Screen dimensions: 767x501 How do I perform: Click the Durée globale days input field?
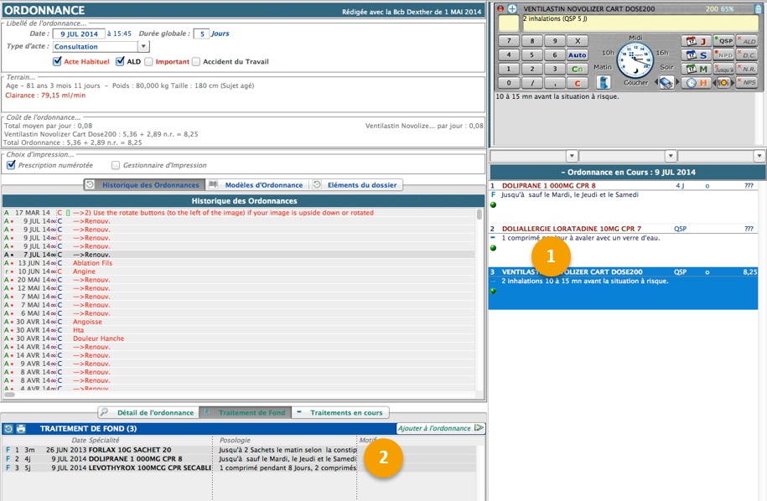201,34
